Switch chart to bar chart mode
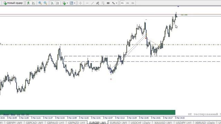 pos(28,3)
